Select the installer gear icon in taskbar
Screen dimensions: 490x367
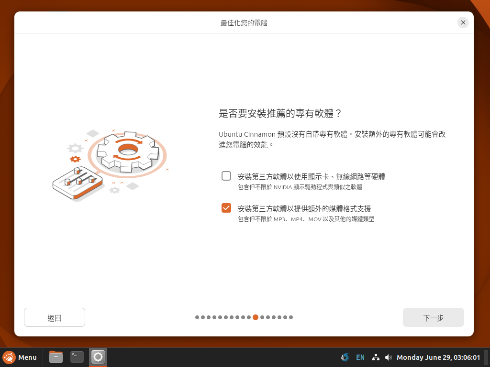coord(98,357)
